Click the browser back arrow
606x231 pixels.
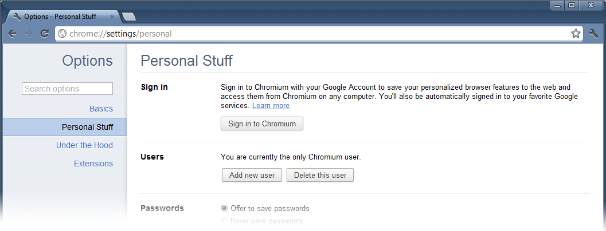coord(13,34)
